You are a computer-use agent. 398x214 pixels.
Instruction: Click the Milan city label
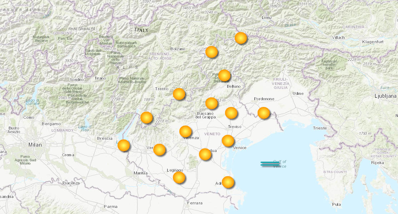point(34,145)
